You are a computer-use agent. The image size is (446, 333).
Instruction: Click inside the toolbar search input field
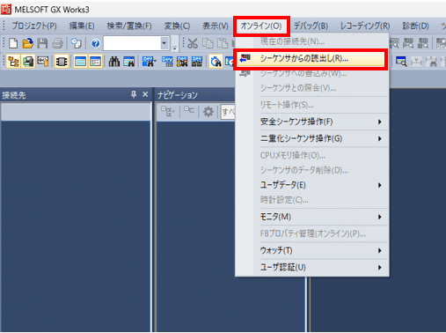click(x=132, y=44)
